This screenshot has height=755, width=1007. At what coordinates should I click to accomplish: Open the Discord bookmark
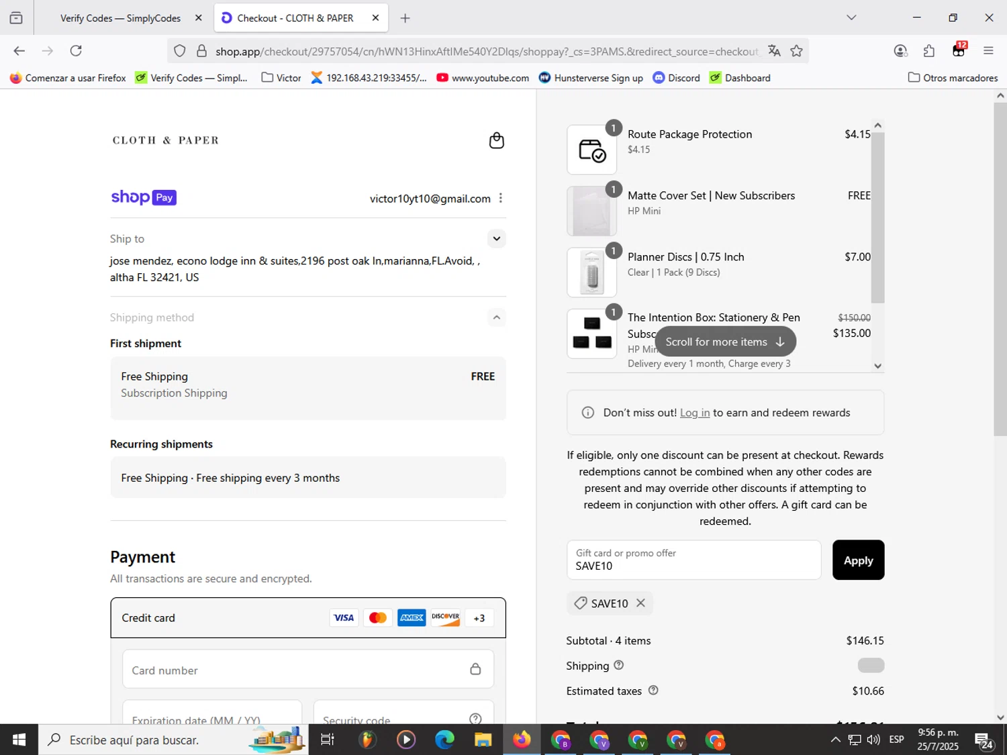677,78
